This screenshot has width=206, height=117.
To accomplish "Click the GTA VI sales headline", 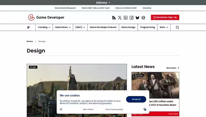I will (163, 103).
